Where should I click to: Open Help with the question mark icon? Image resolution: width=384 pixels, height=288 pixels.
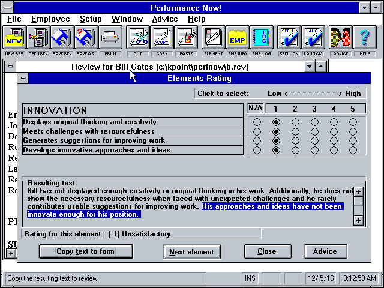365,37
